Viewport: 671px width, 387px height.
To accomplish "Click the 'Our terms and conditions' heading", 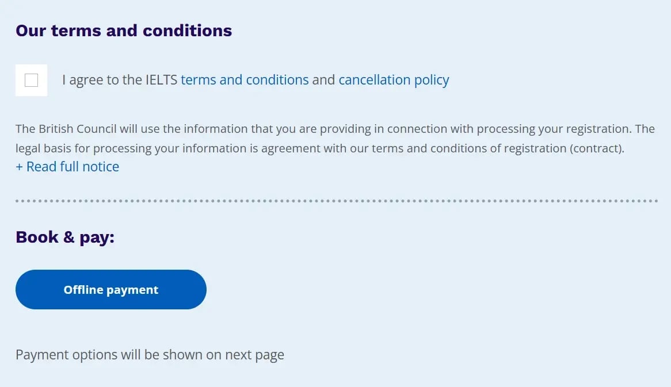I will tap(124, 31).
